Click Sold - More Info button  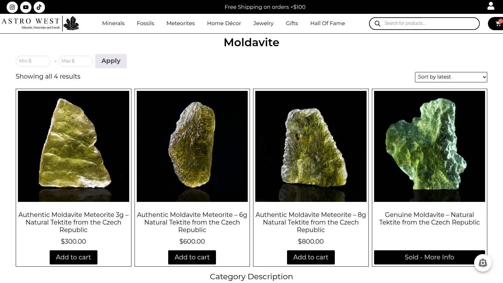coord(429,257)
